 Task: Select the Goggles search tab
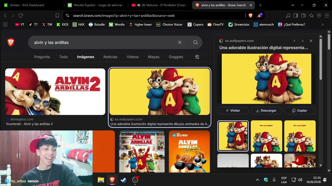click(x=176, y=57)
